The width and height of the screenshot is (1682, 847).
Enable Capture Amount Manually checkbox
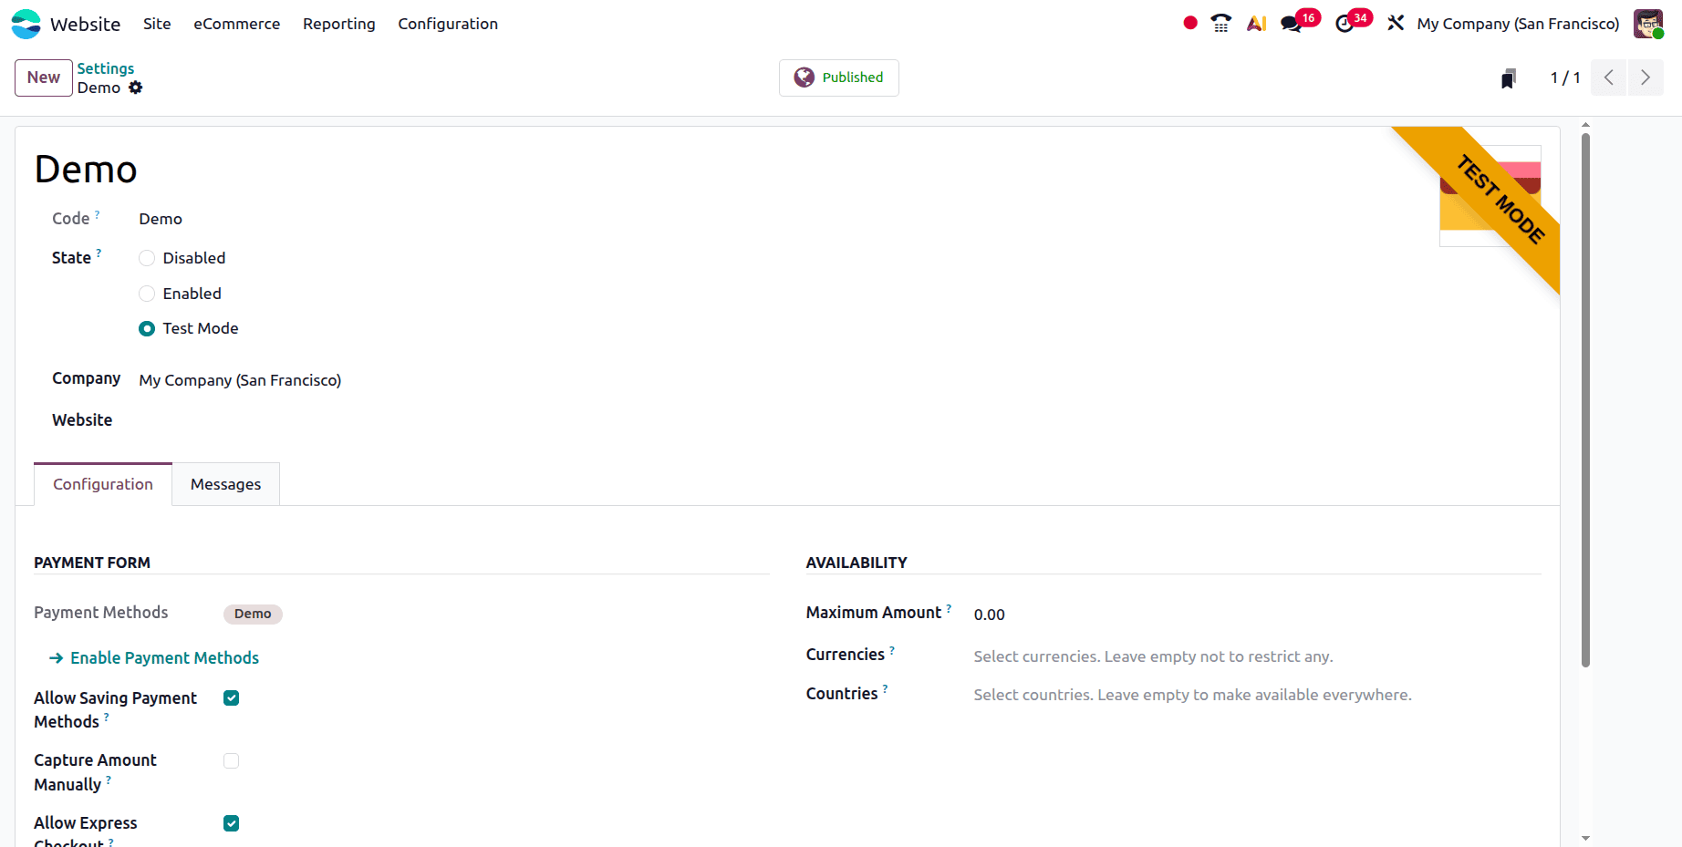click(232, 761)
